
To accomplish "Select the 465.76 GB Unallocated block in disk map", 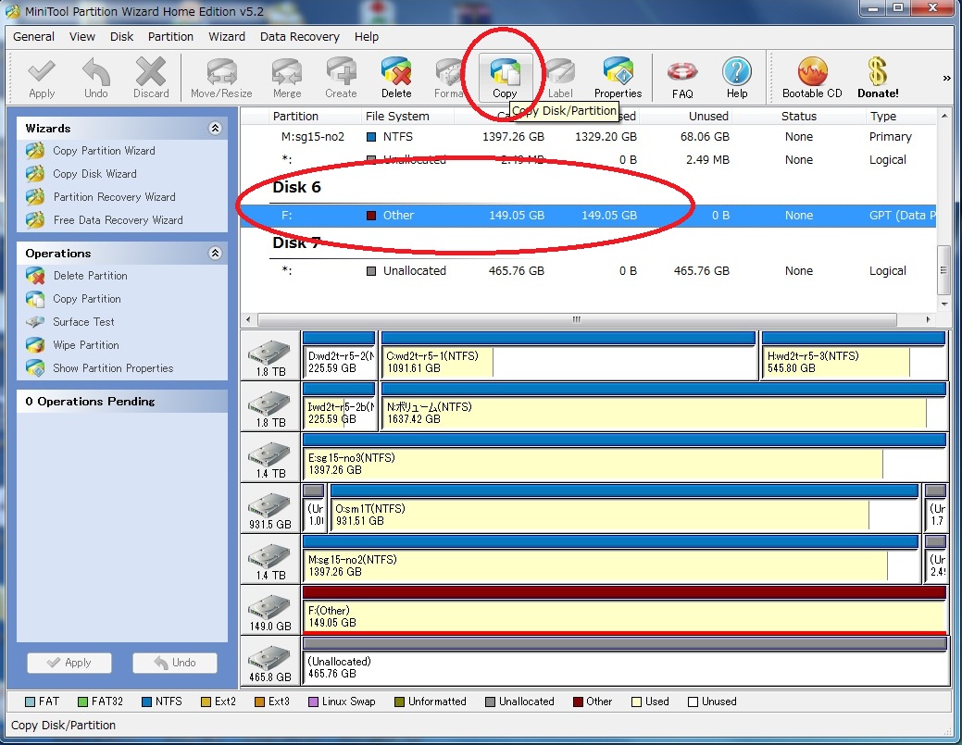I will tap(624, 662).
